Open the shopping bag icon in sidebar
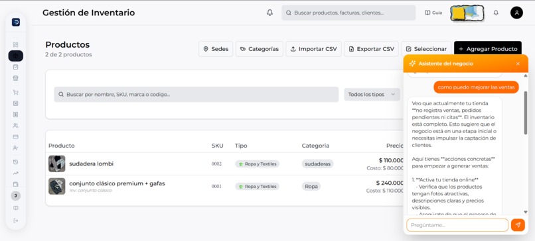Screen dimensions: 535x241 tap(15, 67)
